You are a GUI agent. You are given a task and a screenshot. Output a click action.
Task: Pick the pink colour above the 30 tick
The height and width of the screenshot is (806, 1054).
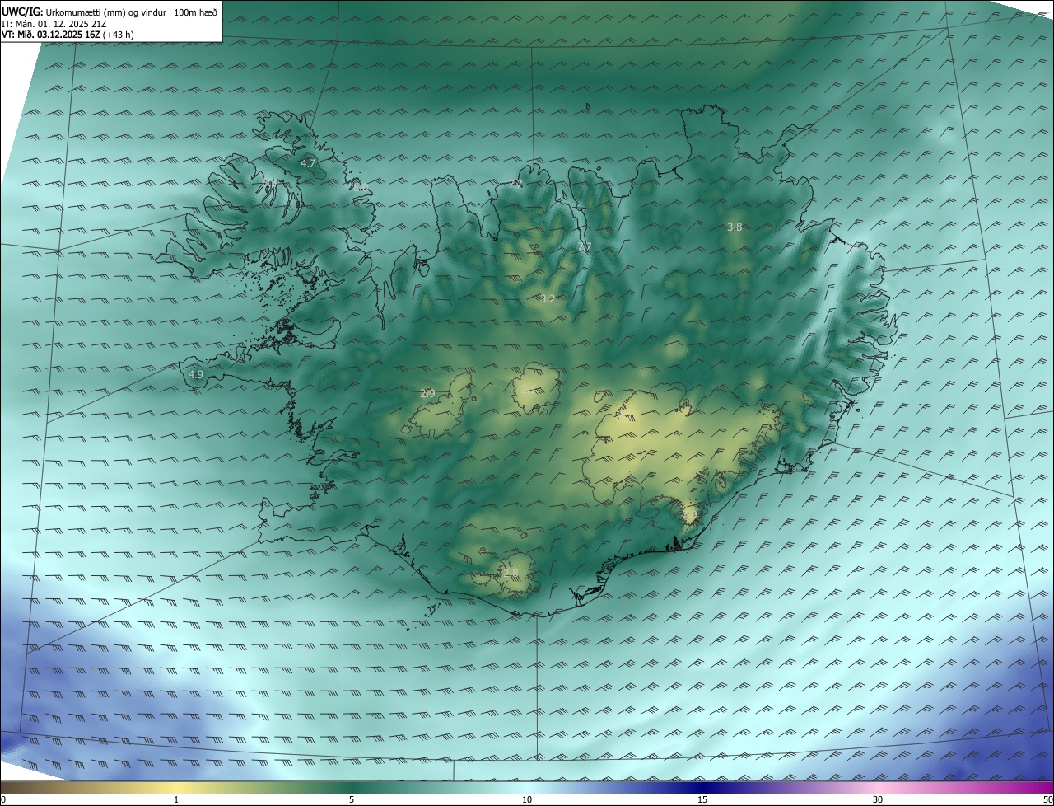[878, 788]
